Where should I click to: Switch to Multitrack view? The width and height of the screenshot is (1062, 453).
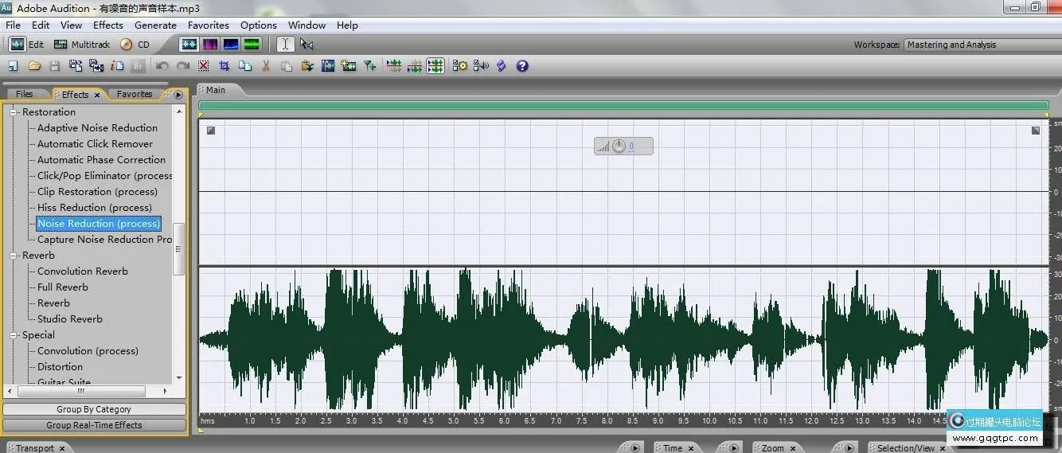coord(82,45)
